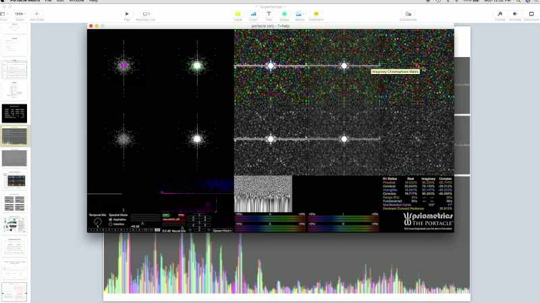
Task: Select the black table slide thumbnail
Action: pos(14,113)
